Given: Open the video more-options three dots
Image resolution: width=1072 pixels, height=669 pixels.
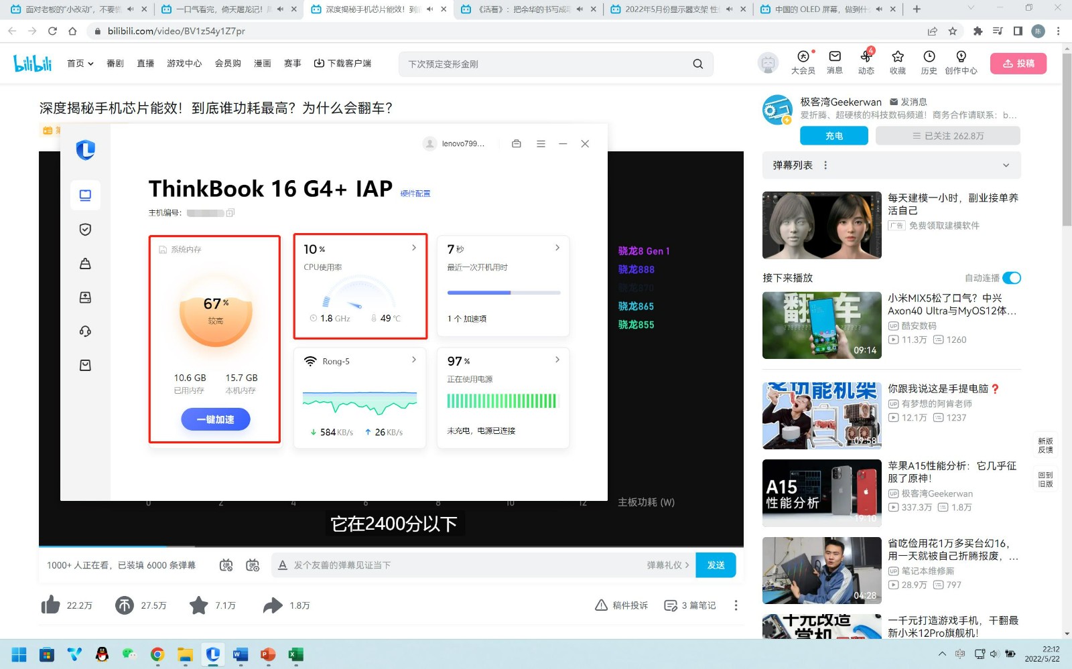Looking at the screenshot, I should [x=736, y=605].
